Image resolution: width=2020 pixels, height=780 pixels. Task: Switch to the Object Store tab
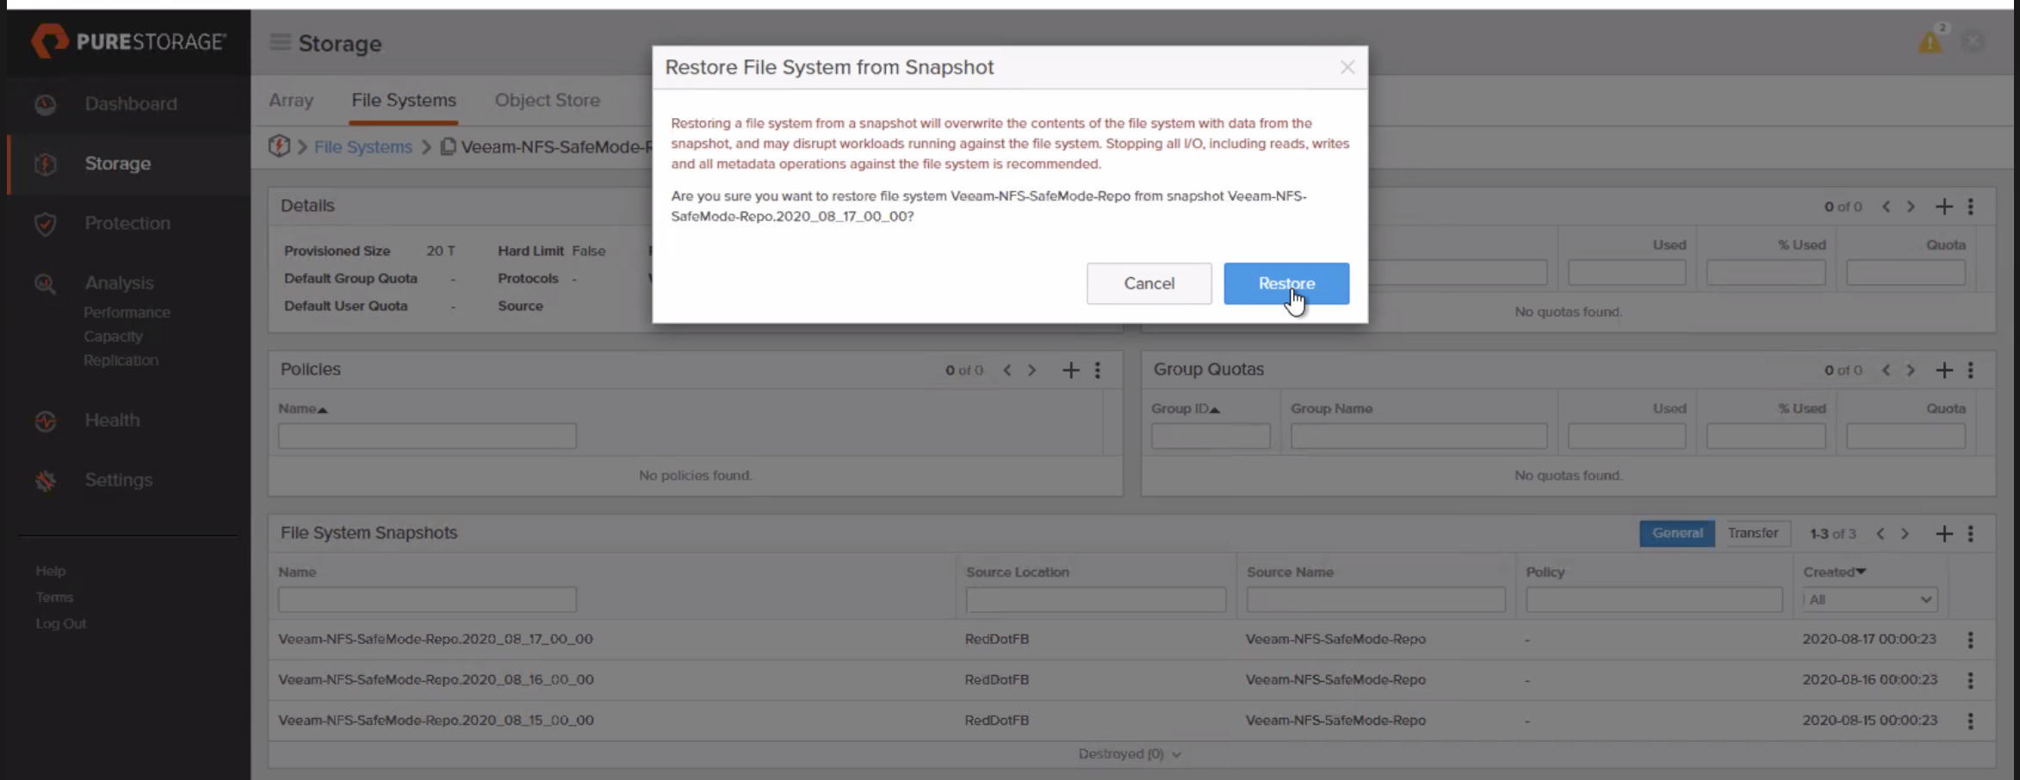(547, 100)
